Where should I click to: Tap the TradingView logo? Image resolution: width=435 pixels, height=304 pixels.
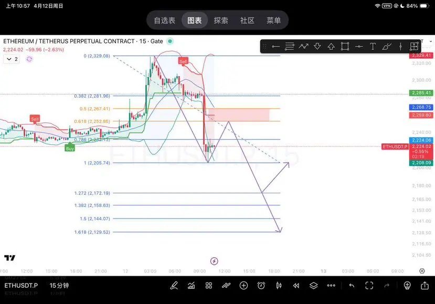10,258
